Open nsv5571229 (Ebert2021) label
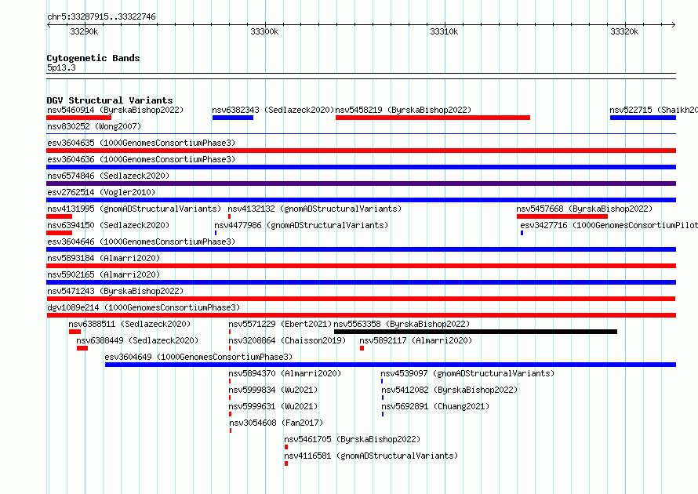This screenshot has height=494, width=698. click(x=280, y=324)
